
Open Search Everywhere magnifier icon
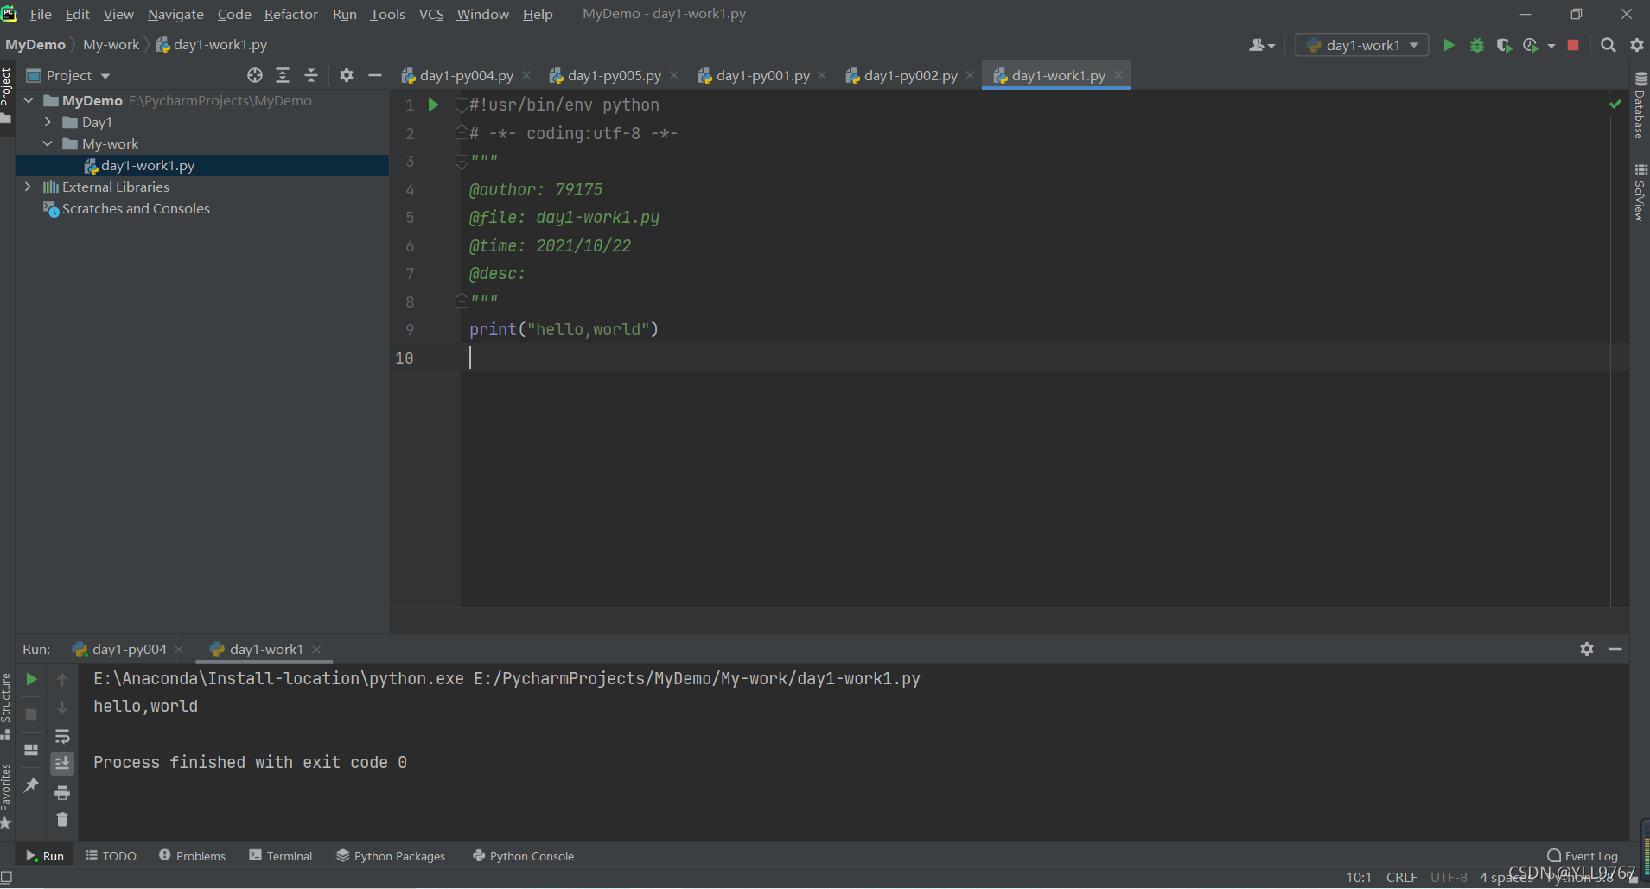click(x=1608, y=45)
